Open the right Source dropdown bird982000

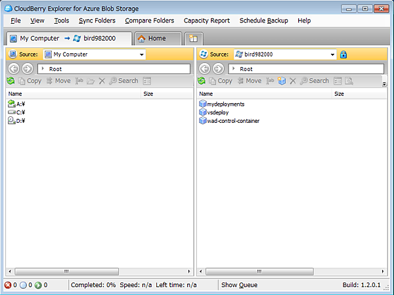click(x=285, y=55)
